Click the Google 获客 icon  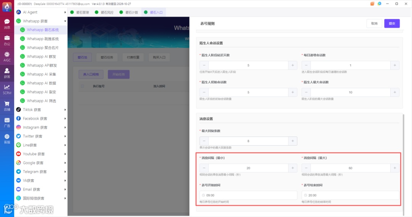pyautogui.click(x=18, y=162)
